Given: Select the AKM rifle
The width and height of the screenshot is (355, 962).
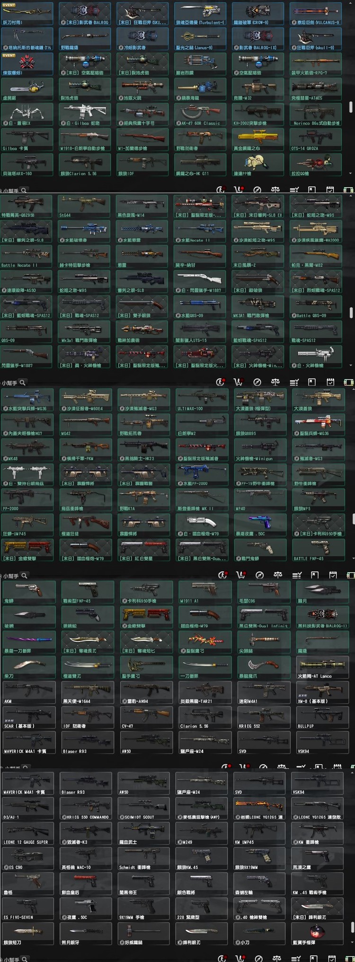Looking at the screenshot, I should click(x=29, y=692).
